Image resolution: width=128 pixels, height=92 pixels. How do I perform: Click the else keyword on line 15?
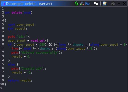tap(11, 65)
